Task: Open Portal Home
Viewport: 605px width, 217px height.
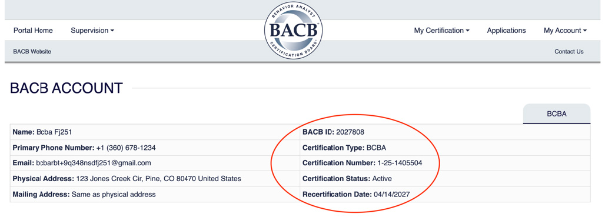Action: pos(33,31)
